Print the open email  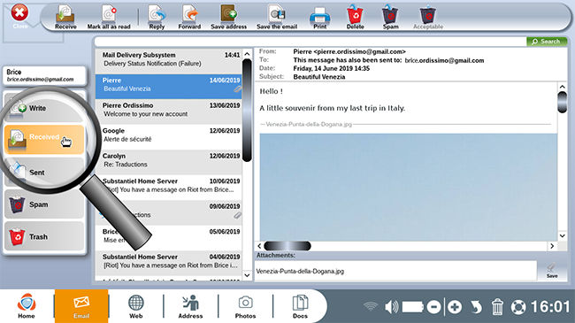(x=319, y=17)
